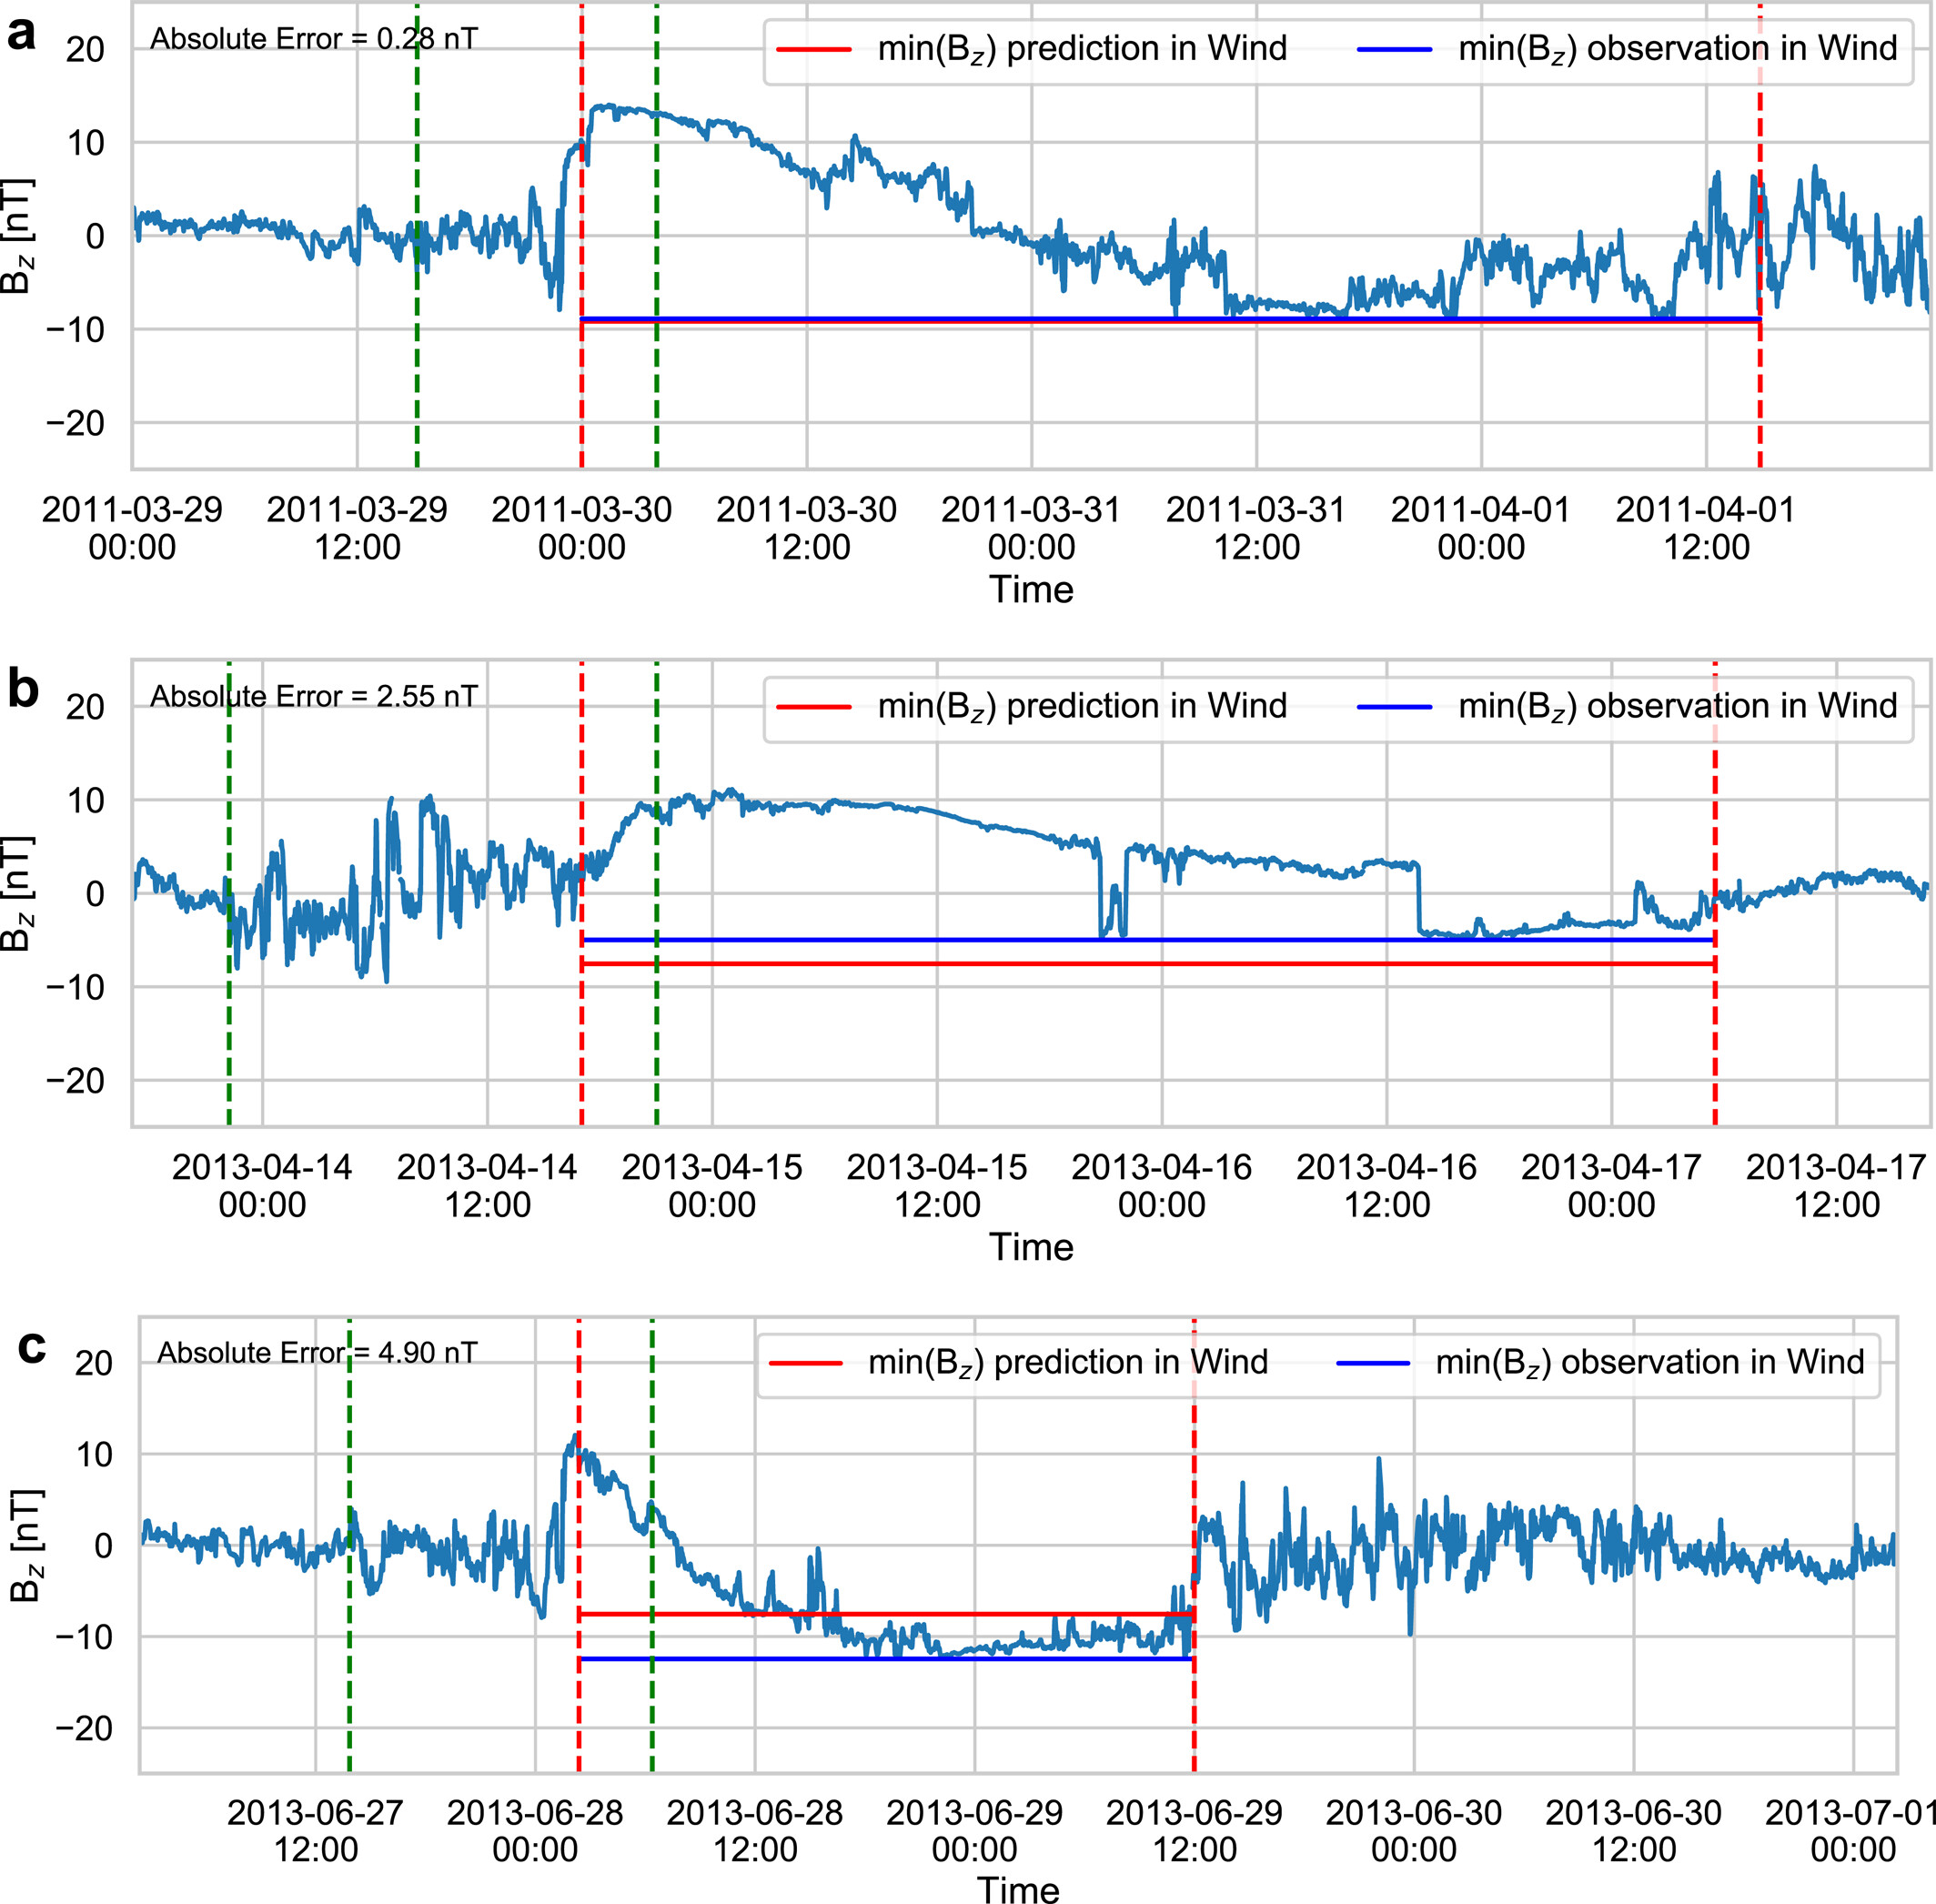Screen dimensions: 1936x1904
Task: Click blue observation legend swatch in panel c
Action: tap(1374, 1363)
